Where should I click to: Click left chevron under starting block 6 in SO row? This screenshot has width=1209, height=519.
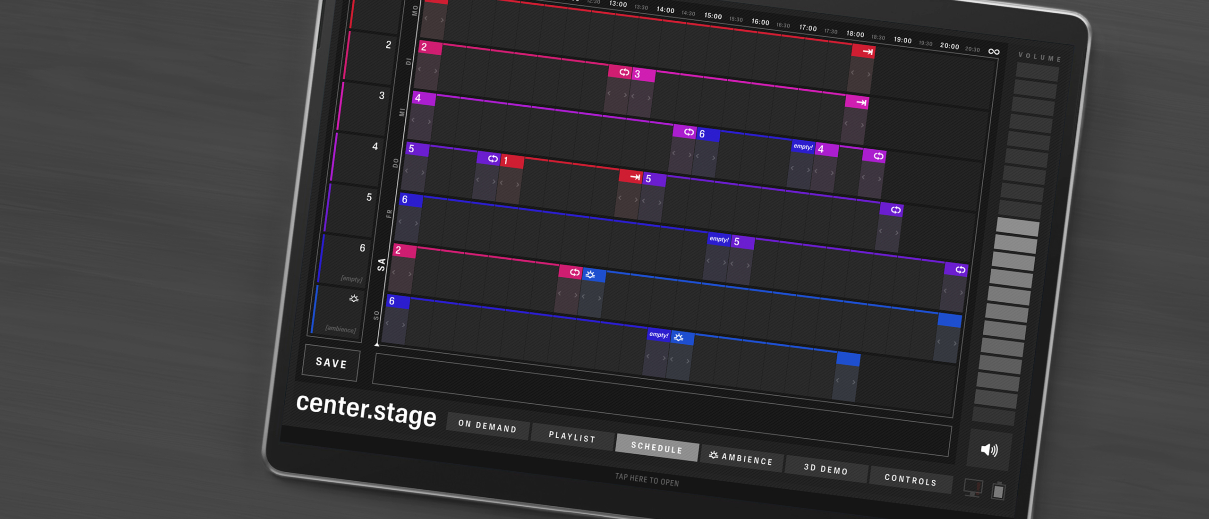pyautogui.click(x=387, y=323)
